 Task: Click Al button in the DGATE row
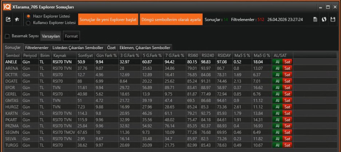(277, 81)
